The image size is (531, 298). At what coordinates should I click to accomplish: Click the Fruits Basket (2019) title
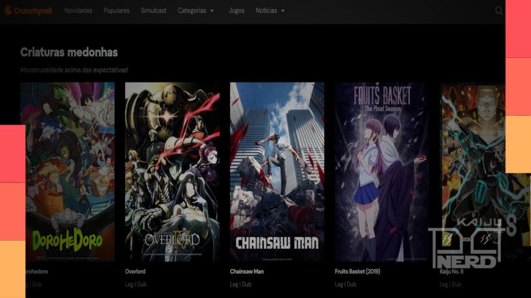point(357,271)
